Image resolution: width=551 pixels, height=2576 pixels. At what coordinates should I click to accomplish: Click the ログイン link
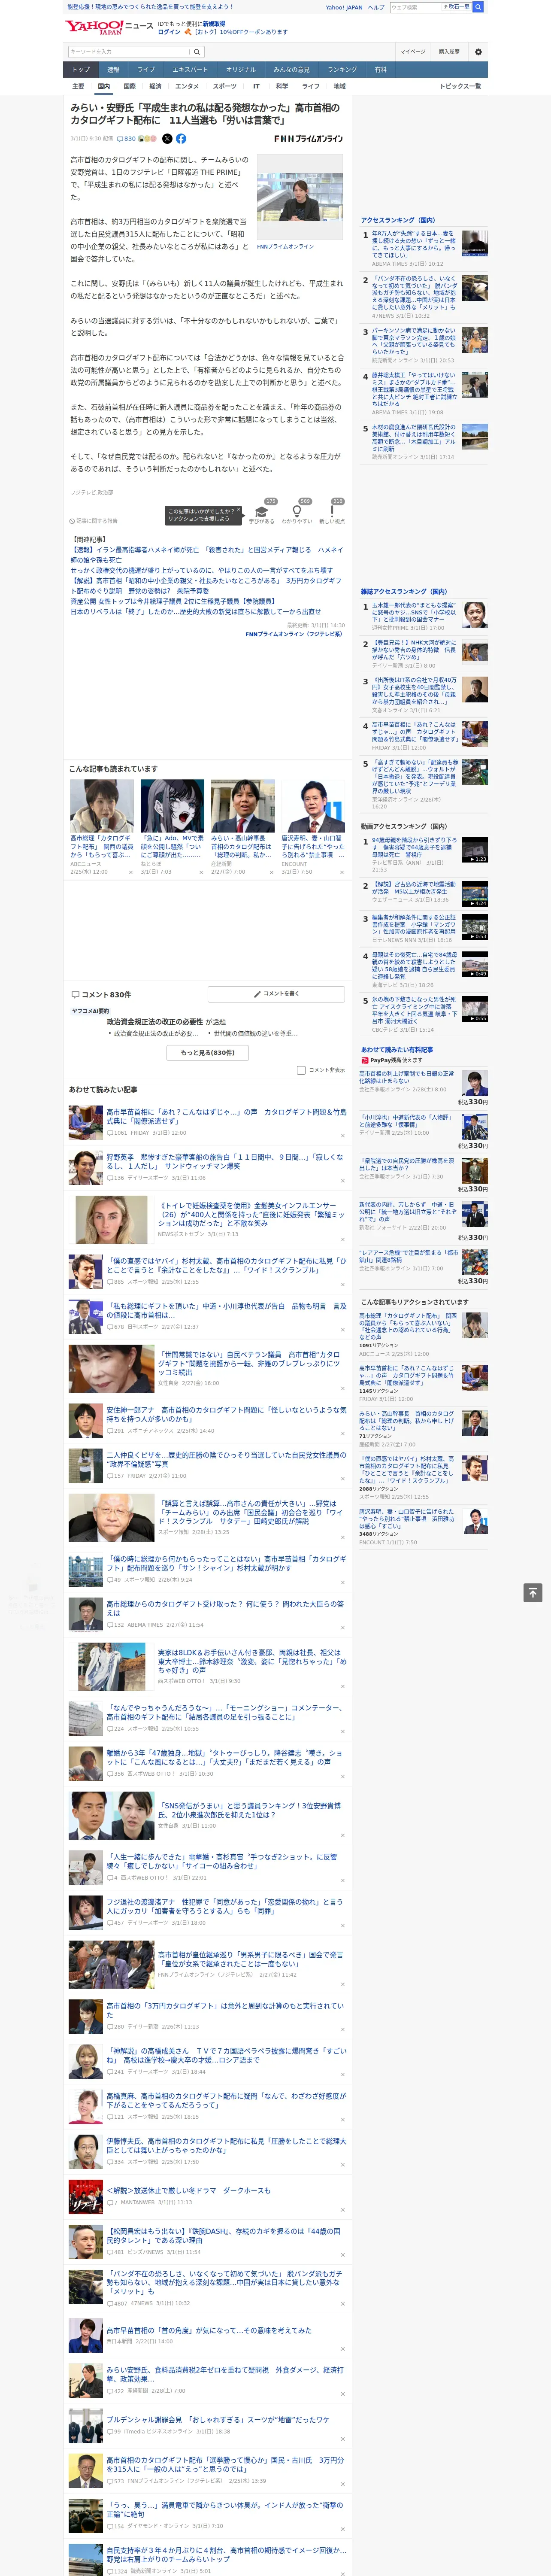(169, 32)
